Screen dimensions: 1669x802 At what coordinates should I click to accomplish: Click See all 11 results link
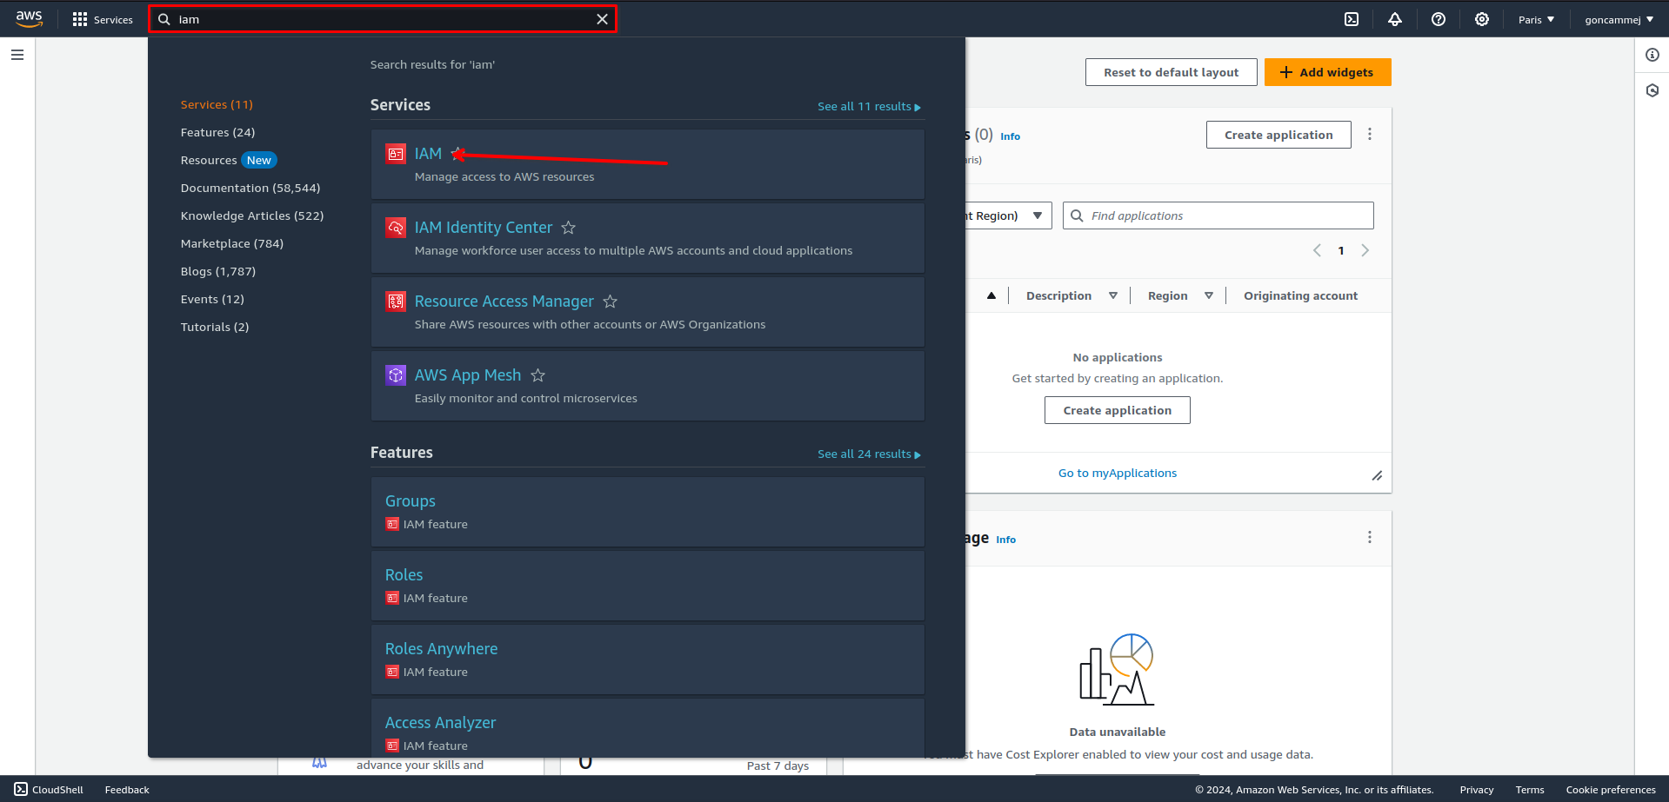pyautogui.click(x=868, y=107)
